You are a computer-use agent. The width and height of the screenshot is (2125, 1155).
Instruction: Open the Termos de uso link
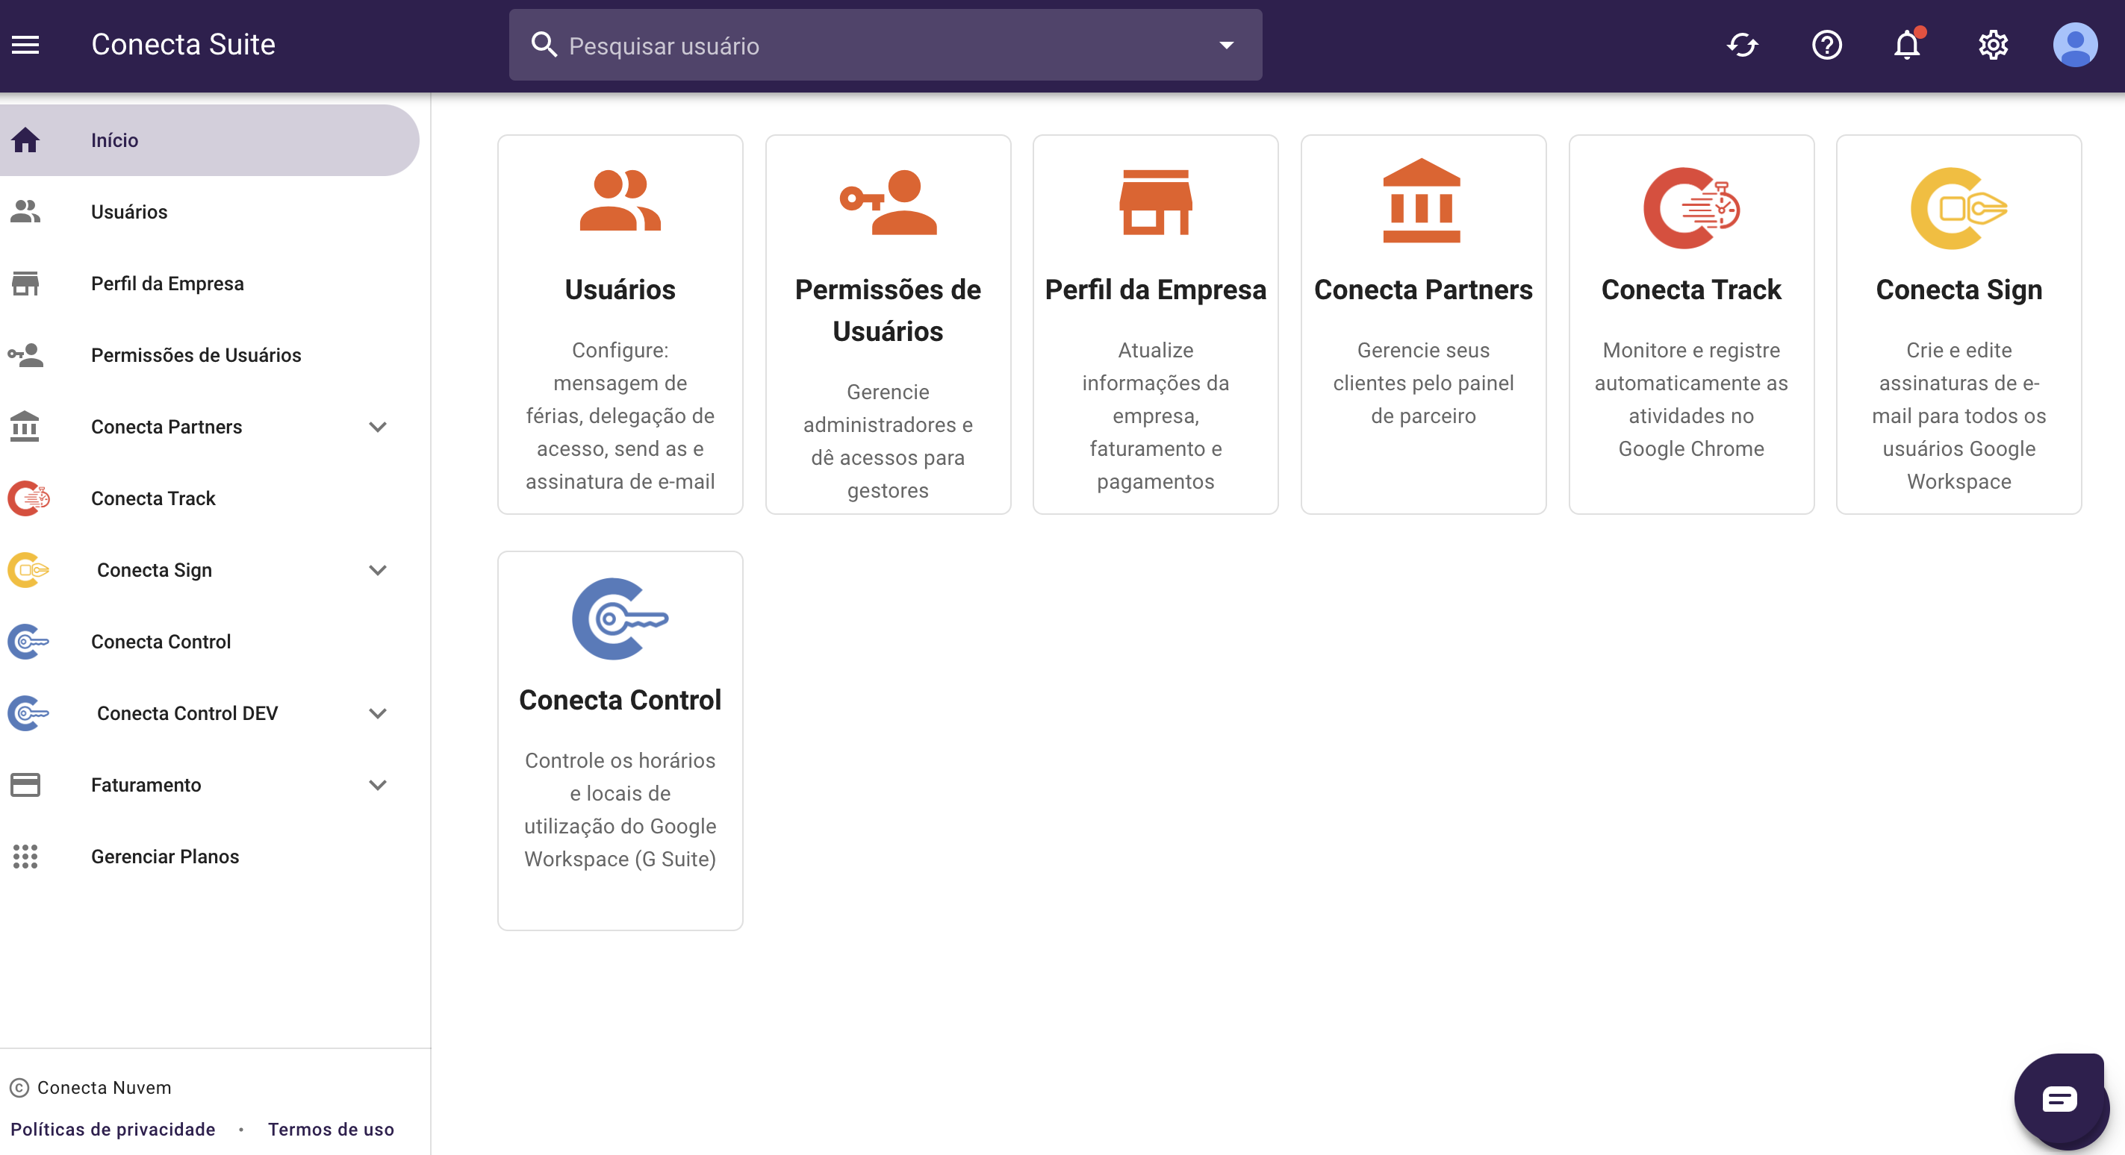(331, 1130)
